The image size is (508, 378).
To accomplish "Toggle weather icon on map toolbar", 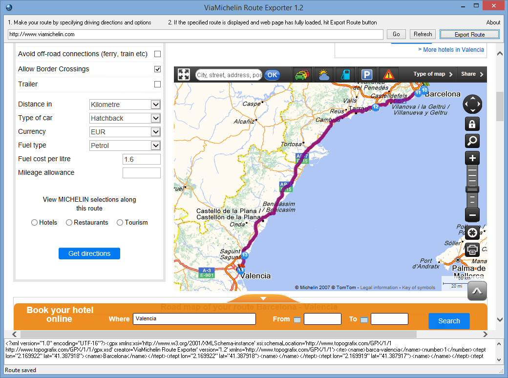I will tap(323, 75).
